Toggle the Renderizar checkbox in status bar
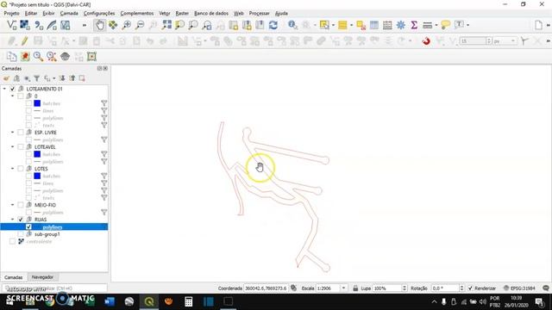This screenshot has width=552, height=310. click(470, 288)
